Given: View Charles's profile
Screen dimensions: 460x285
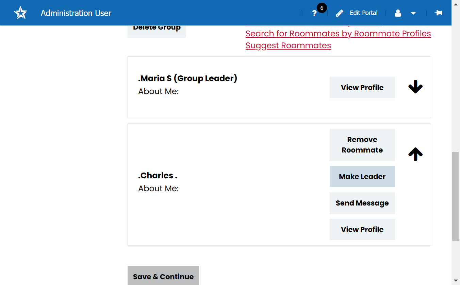Looking at the screenshot, I should point(362,229).
